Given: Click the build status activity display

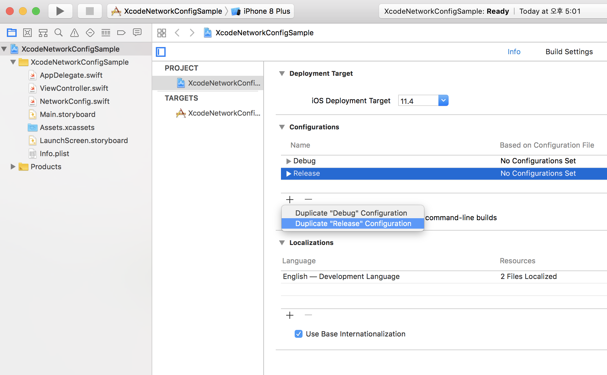Looking at the screenshot, I should [x=493, y=11].
